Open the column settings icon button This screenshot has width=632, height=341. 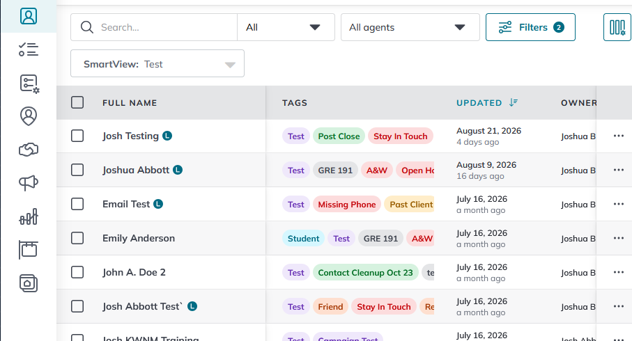point(617,27)
